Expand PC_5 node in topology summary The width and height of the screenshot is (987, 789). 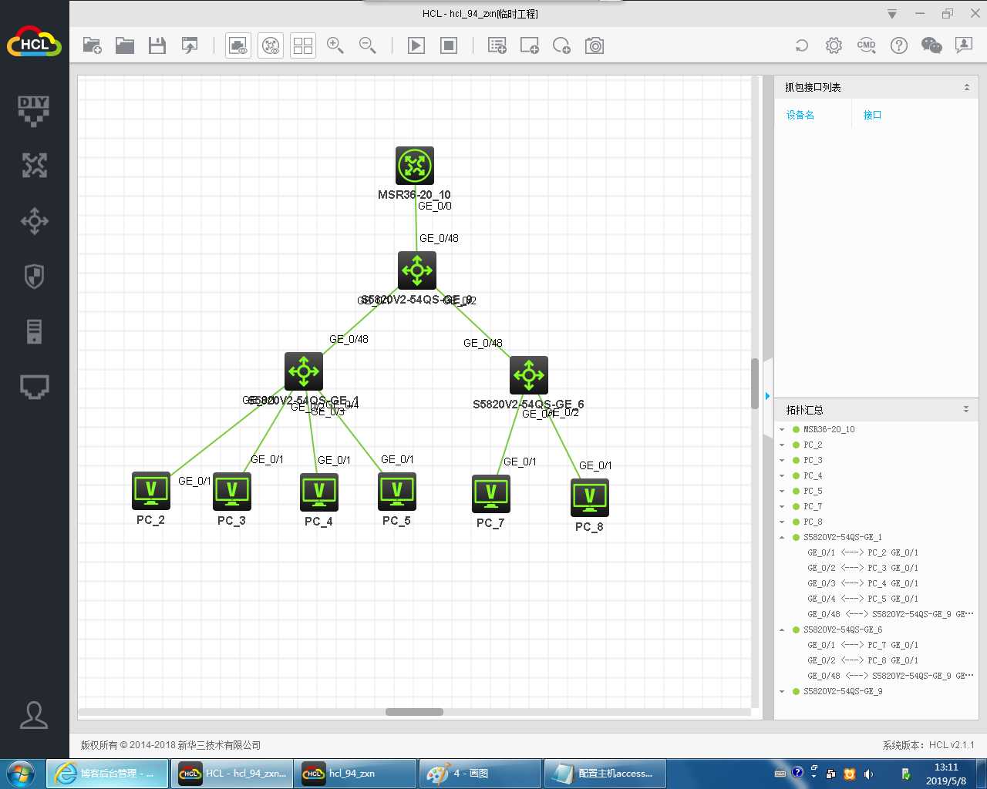click(x=782, y=491)
